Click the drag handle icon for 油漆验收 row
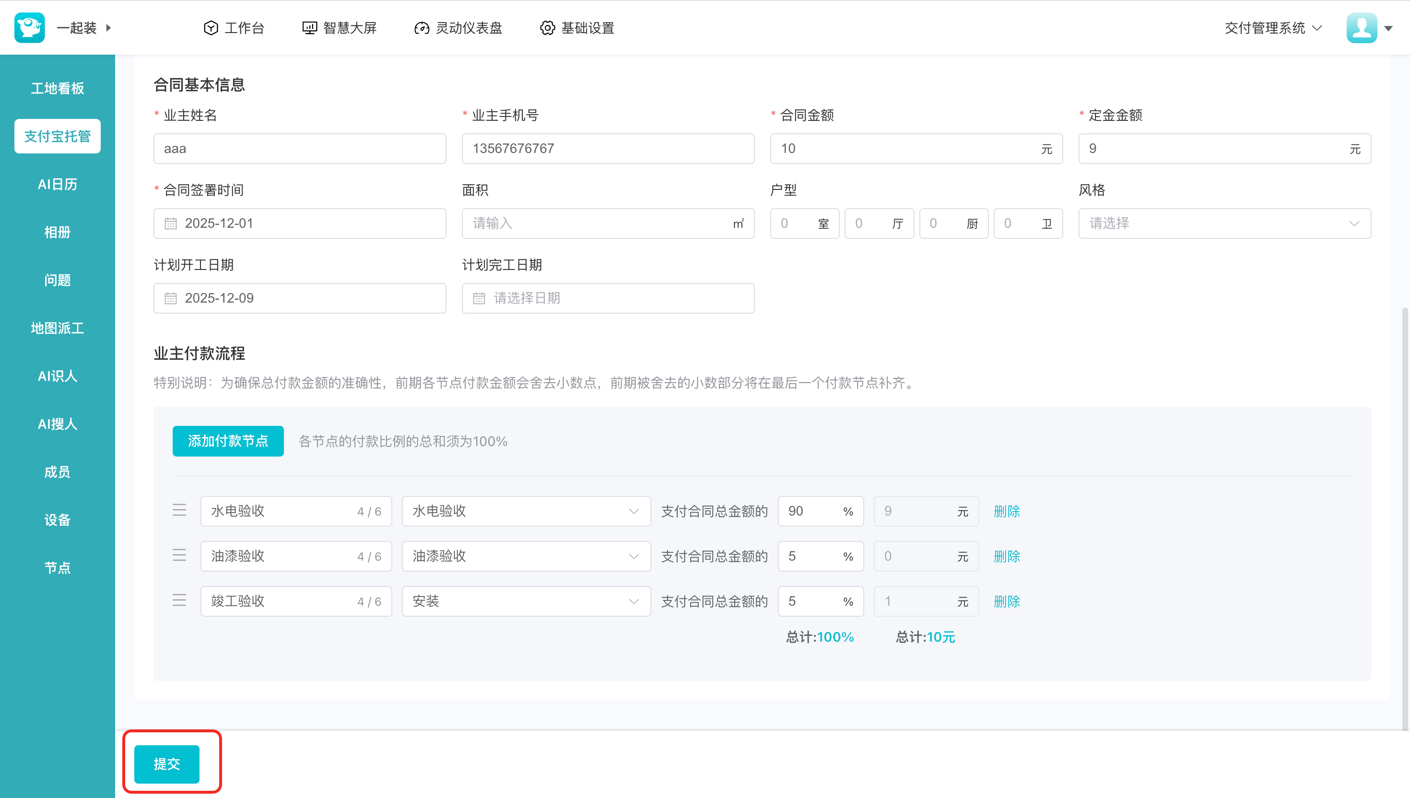 179,556
